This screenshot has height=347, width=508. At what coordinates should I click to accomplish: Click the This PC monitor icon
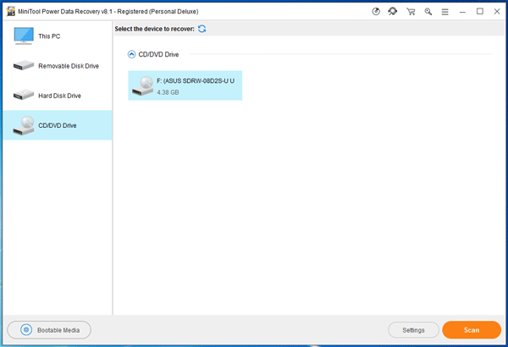24,36
